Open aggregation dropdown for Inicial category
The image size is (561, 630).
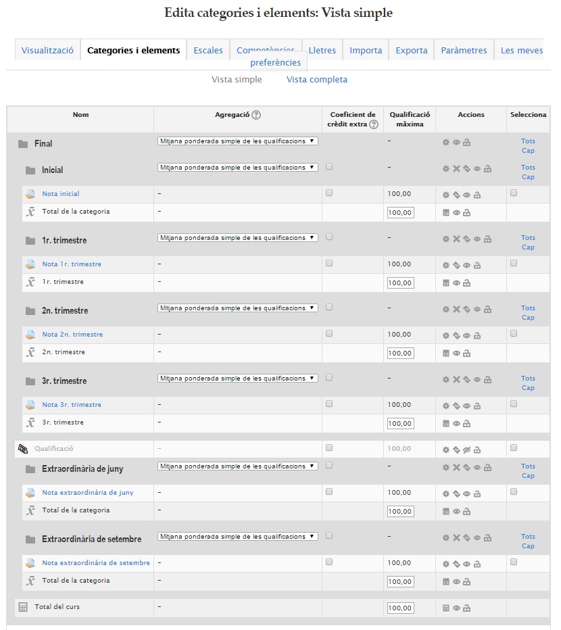click(238, 168)
